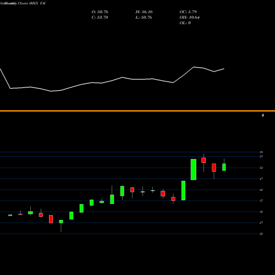The image size is (275, 275).
Task: Click the OC: 5.79 label
Action: 188,12
